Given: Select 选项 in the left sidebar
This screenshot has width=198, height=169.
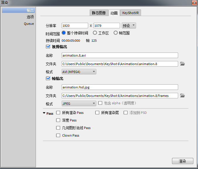Looking at the screenshot, I should (x=30, y=17).
